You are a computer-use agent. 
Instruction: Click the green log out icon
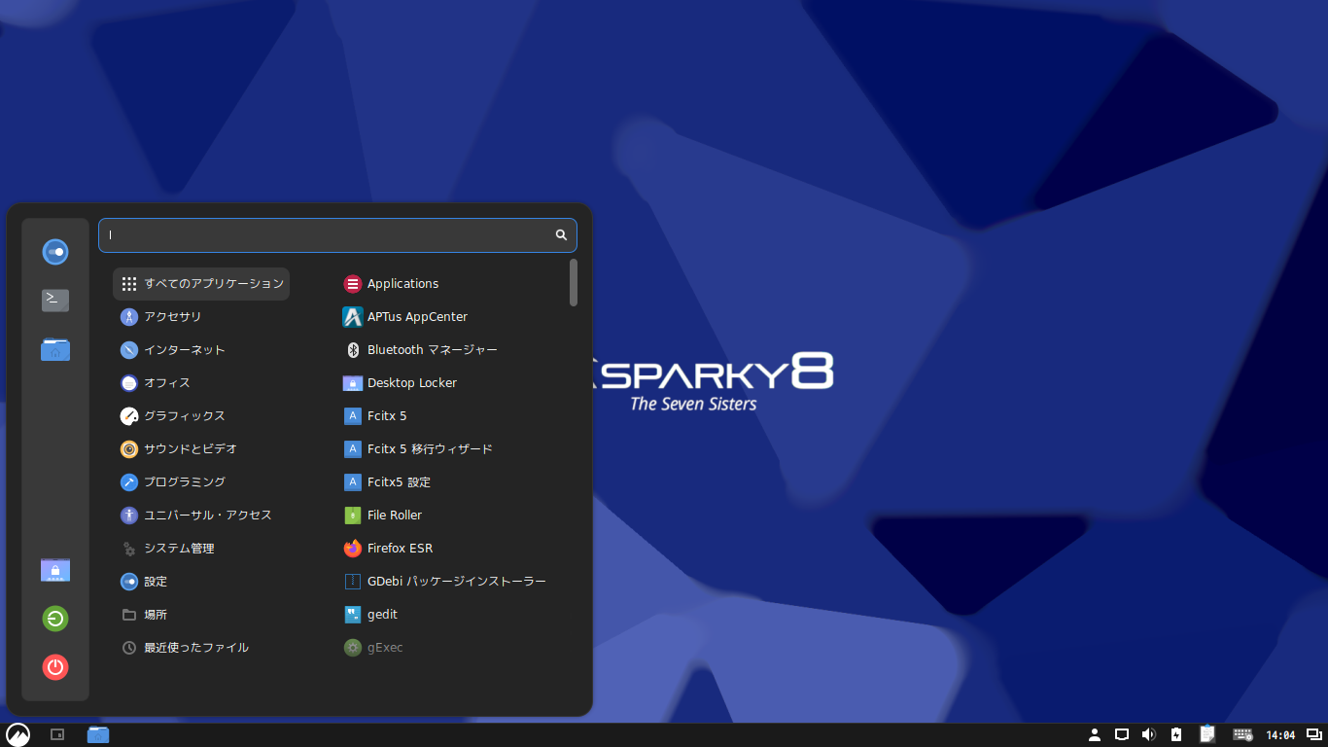[x=55, y=619]
